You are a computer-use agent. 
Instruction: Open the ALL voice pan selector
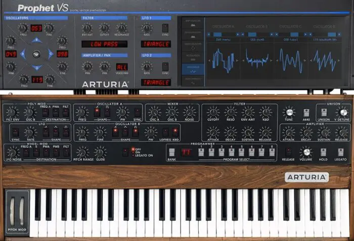coord(122,67)
